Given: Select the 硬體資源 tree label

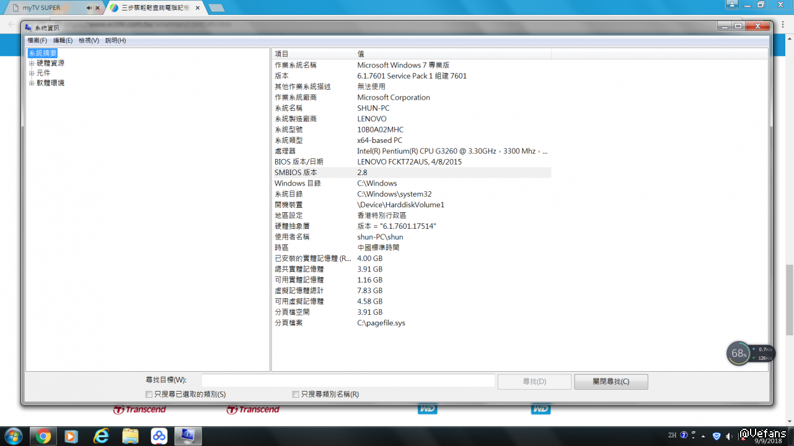Looking at the screenshot, I should (50, 63).
